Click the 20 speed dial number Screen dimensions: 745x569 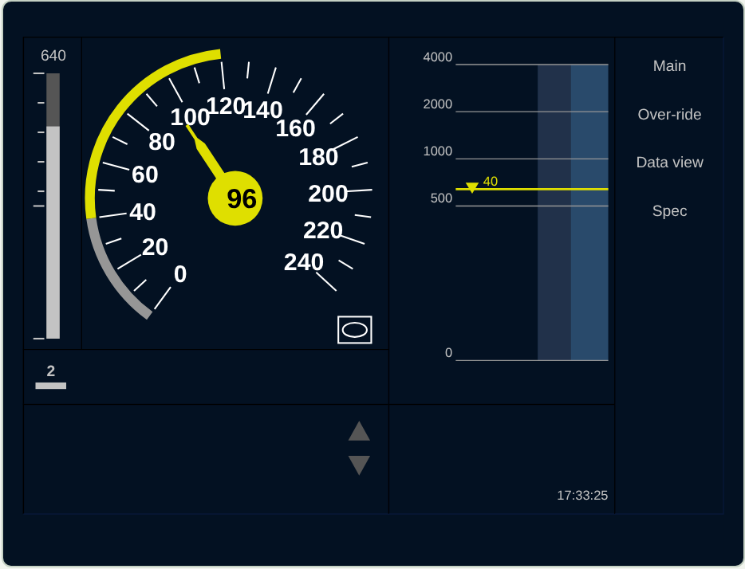155,247
